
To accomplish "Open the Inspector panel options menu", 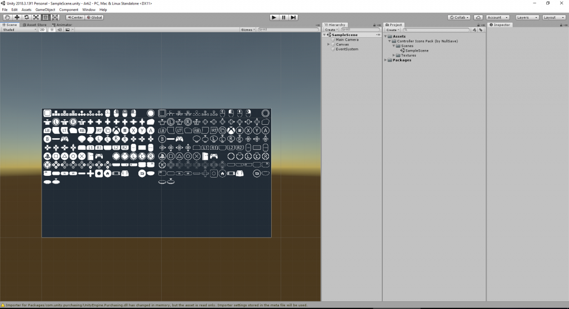I will tap(565, 25).
